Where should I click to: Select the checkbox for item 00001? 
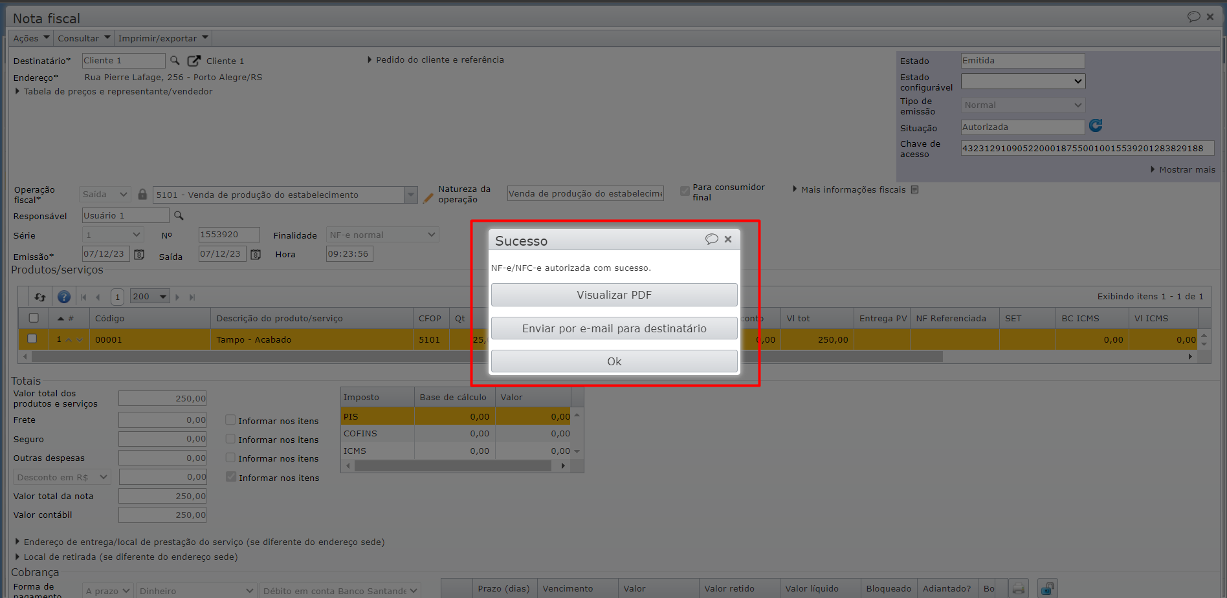coord(32,338)
